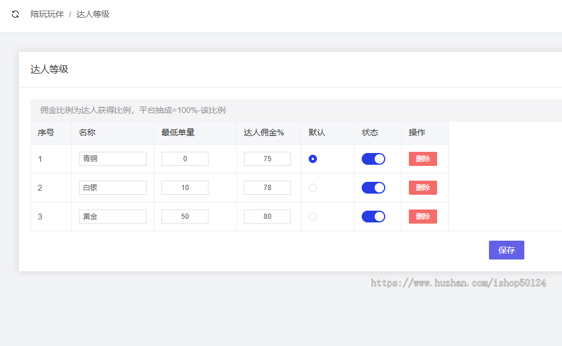The height and width of the screenshot is (346, 562).
Task: Set 黄金 as the default level
Action: [x=313, y=217]
